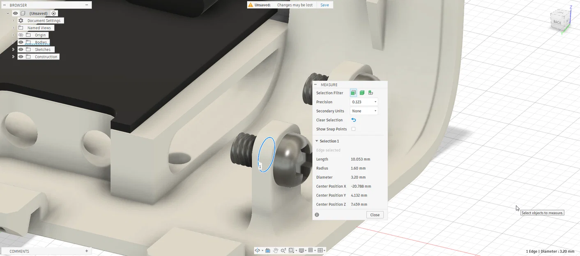This screenshot has height=256, width=580.
Task: Click the Document Settings label
Action: 44,20
